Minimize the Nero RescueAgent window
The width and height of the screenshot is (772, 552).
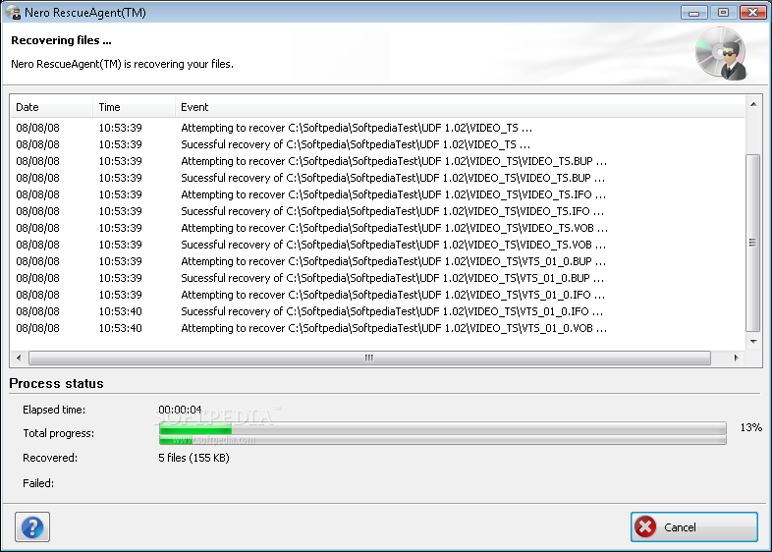click(694, 13)
